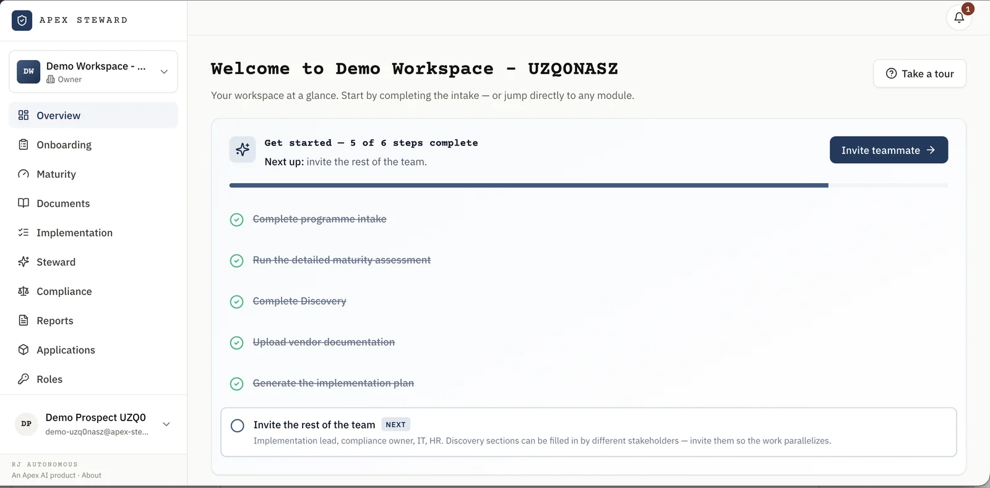This screenshot has height=488, width=990.
Task: Click the Apex Steward shield logo
Action: [22, 20]
